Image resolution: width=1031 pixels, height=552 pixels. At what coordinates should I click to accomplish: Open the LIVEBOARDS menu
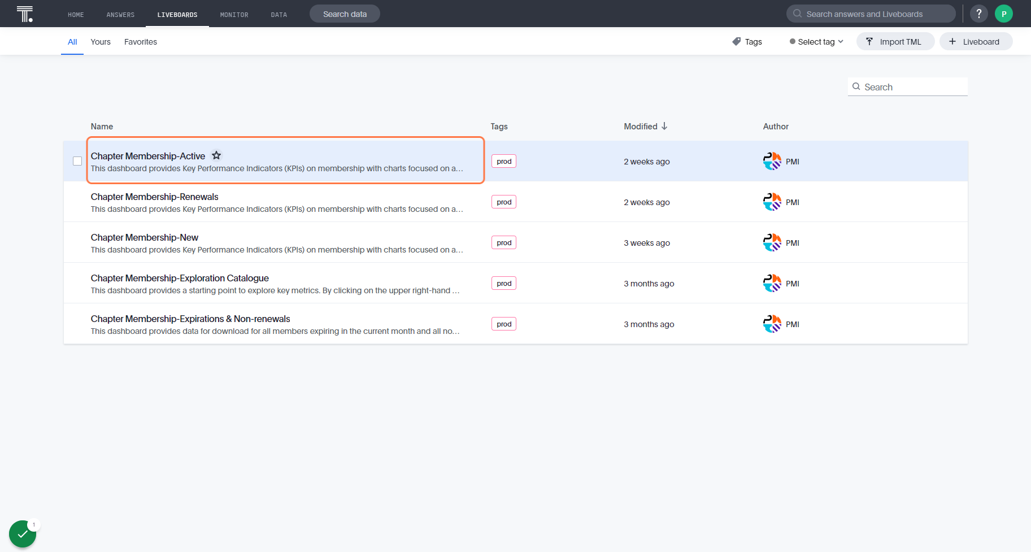pos(177,15)
